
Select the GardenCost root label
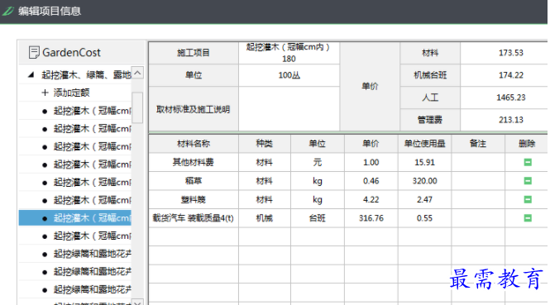tap(71, 53)
